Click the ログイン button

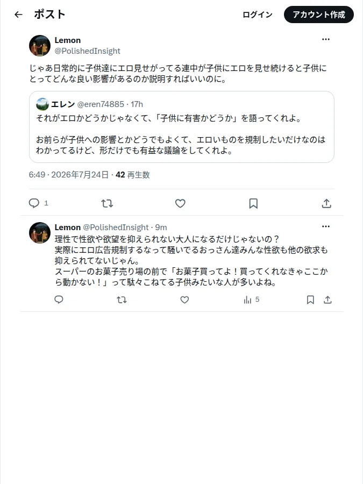coord(258,15)
